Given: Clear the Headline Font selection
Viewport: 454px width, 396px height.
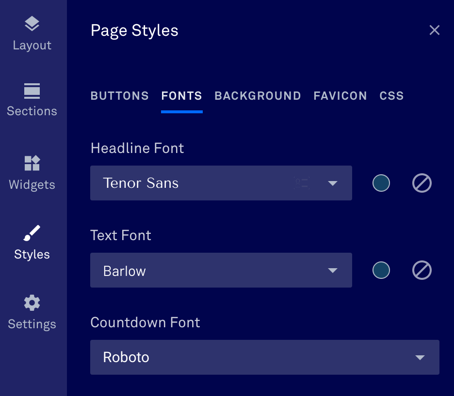Looking at the screenshot, I should pos(422,183).
